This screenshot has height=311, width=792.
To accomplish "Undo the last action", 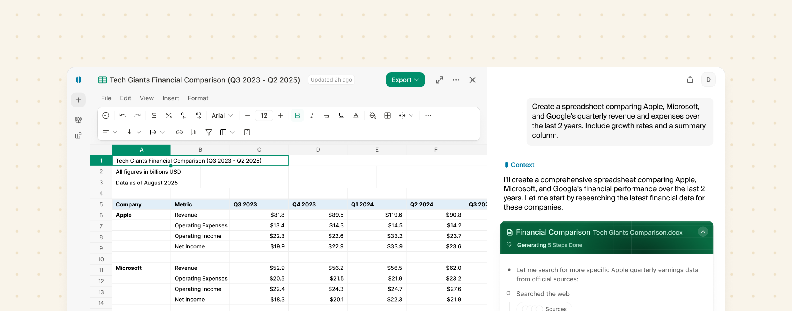I will [x=123, y=115].
